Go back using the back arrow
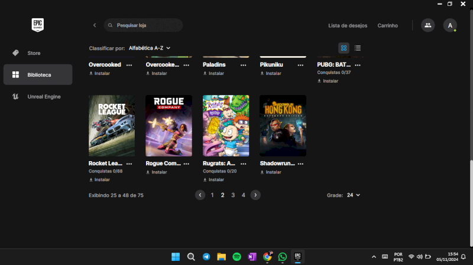 (x=95, y=25)
